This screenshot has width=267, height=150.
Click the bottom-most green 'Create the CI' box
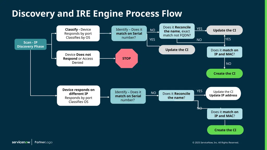225,130
